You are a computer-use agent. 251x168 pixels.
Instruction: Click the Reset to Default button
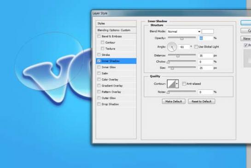tap(202, 101)
